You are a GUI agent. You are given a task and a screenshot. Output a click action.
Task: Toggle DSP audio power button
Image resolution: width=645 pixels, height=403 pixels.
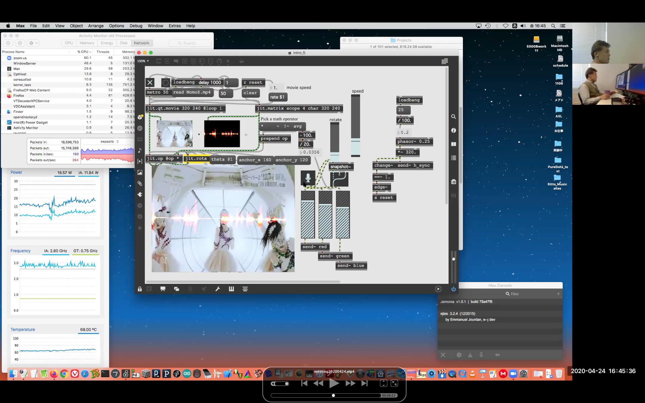coord(454,289)
